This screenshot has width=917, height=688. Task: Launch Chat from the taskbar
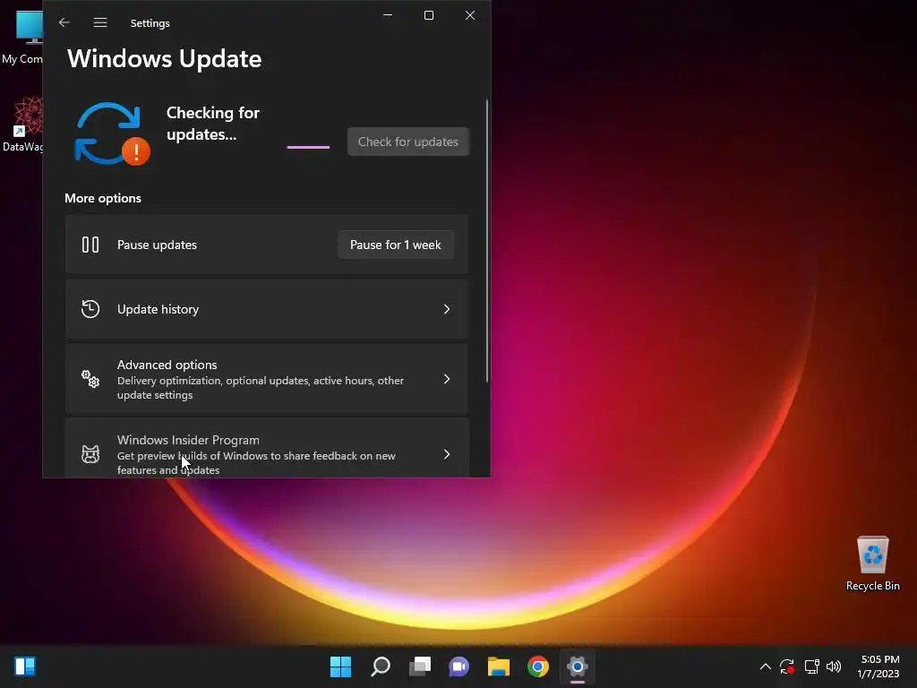459,666
